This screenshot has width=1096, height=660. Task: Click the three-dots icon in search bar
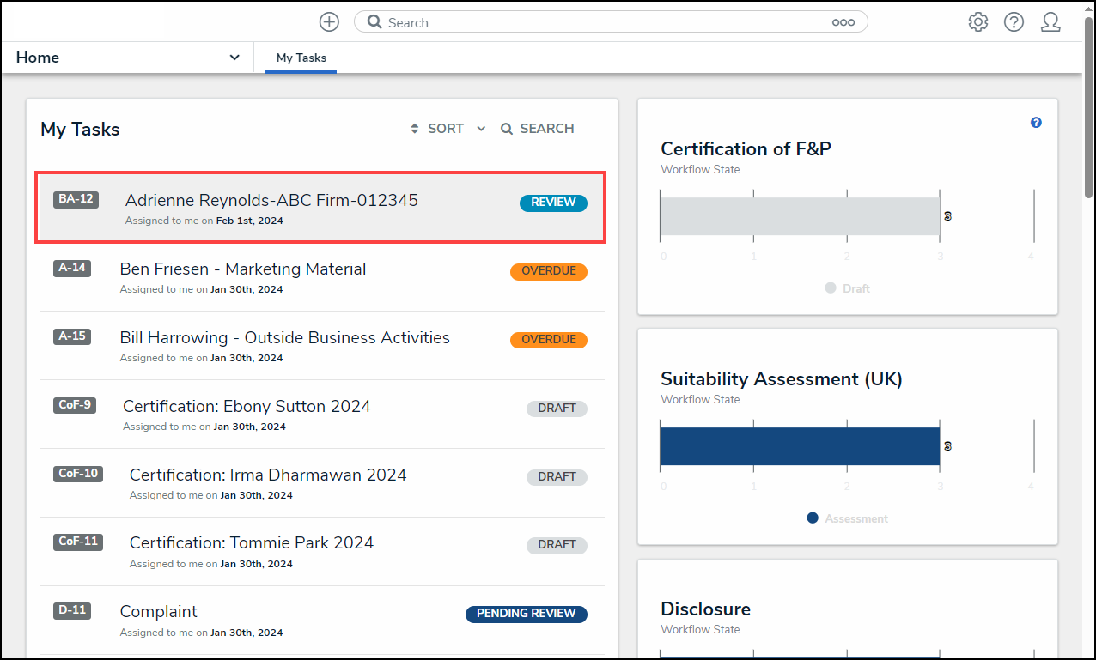(x=843, y=23)
